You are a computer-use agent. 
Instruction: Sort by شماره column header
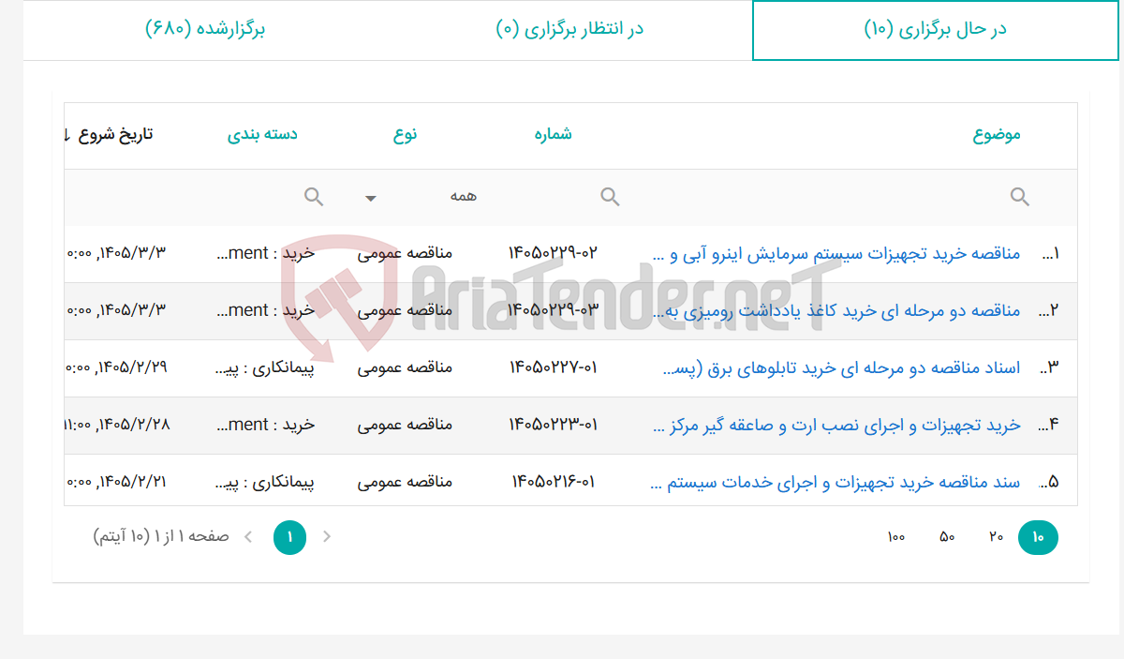point(553,134)
